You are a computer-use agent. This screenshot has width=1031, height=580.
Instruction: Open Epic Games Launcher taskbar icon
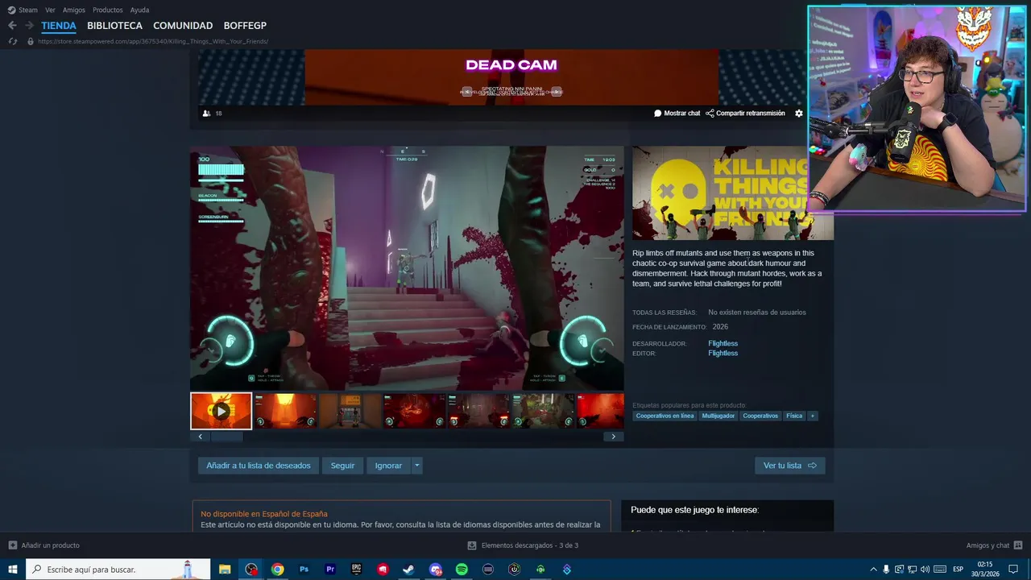coord(356,570)
